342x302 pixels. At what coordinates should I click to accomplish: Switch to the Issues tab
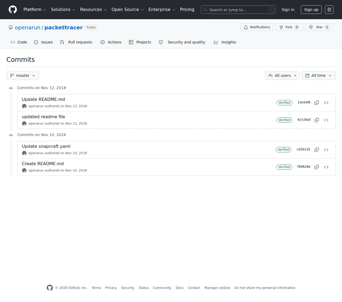point(43,42)
